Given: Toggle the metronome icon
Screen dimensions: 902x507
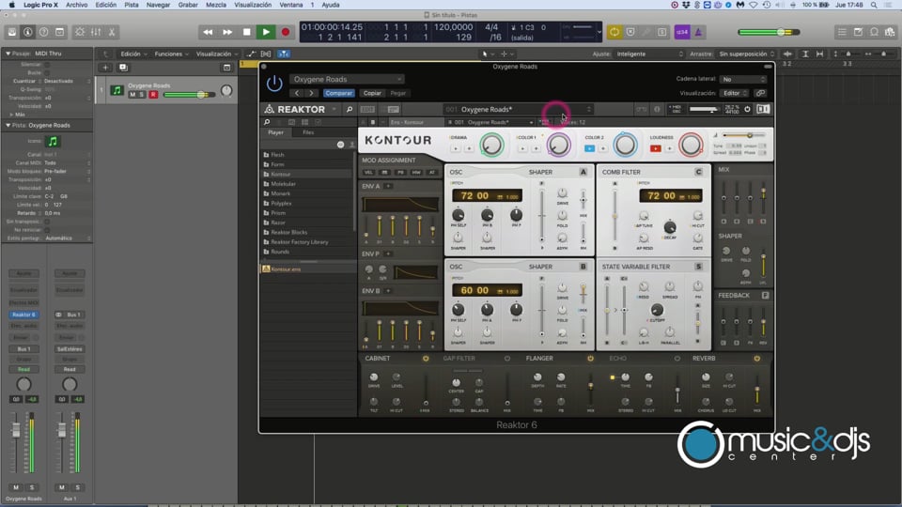Looking at the screenshot, I should [x=698, y=32].
